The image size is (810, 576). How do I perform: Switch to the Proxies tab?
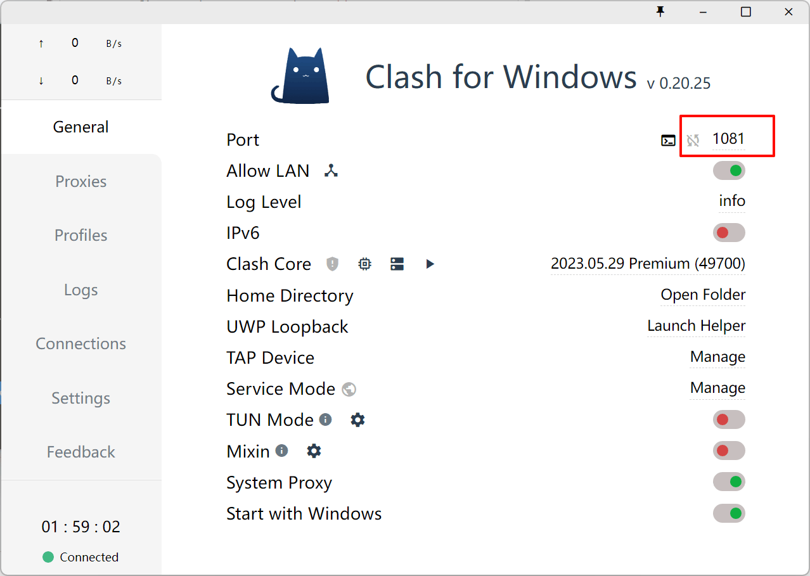(x=81, y=181)
